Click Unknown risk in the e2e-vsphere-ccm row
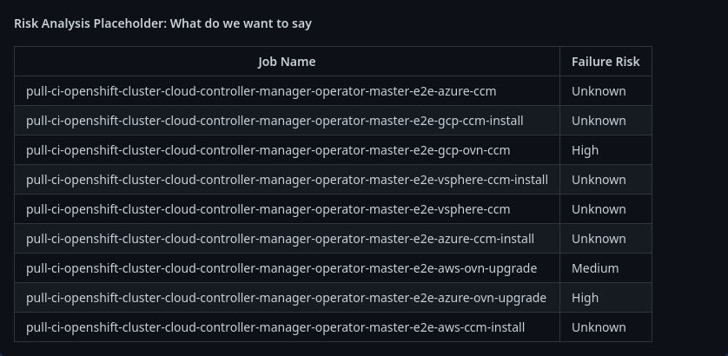Screen dimensions: 728x356 (599, 209)
